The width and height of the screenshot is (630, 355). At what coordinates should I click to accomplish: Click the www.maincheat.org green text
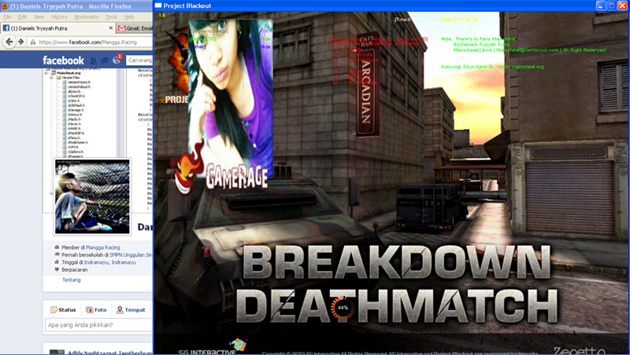(x=521, y=67)
